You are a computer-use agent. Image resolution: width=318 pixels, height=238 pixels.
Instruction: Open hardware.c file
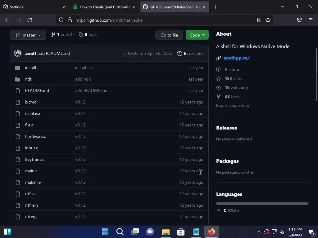pos(35,136)
